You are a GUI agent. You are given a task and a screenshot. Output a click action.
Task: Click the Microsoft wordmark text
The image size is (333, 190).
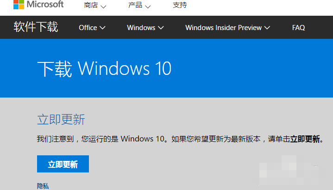pos(45,5)
